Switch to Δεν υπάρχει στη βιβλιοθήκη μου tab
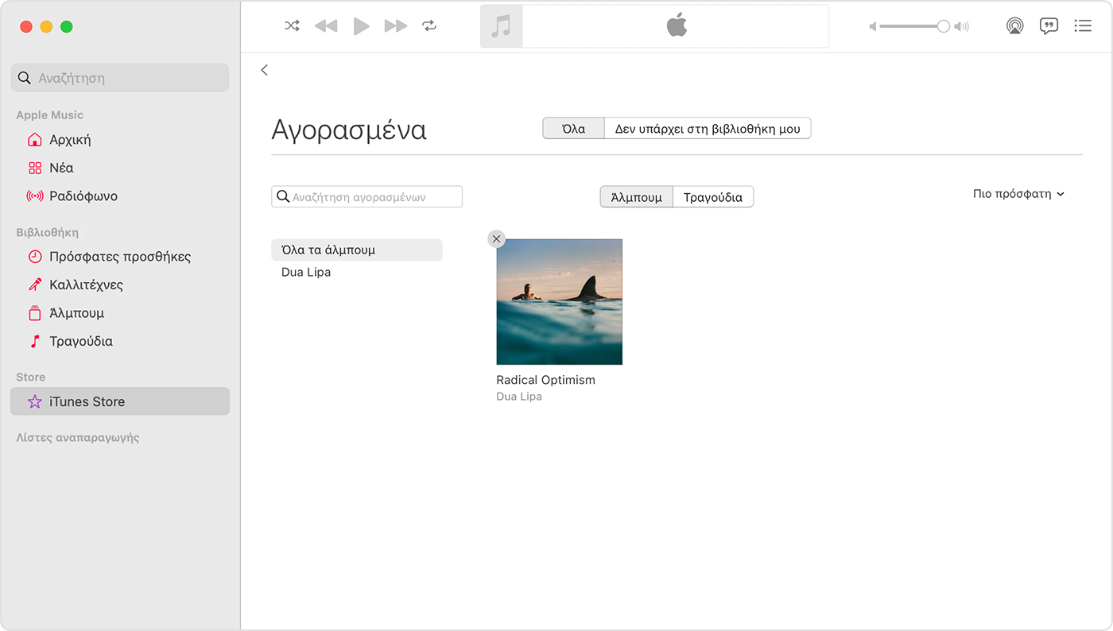The width and height of the screenshot is (1113, 631). pos(708,128)
